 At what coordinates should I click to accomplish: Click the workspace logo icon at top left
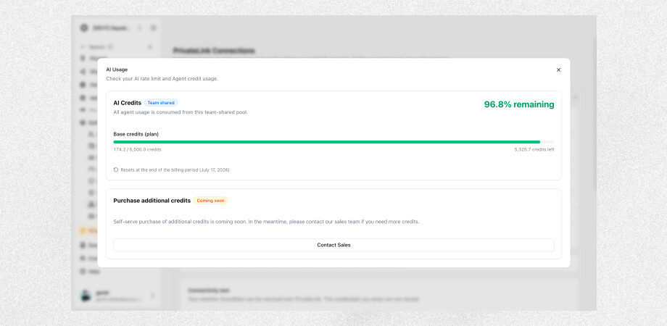coord(84,28)
